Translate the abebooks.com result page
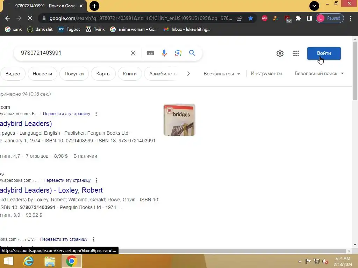 67,180
